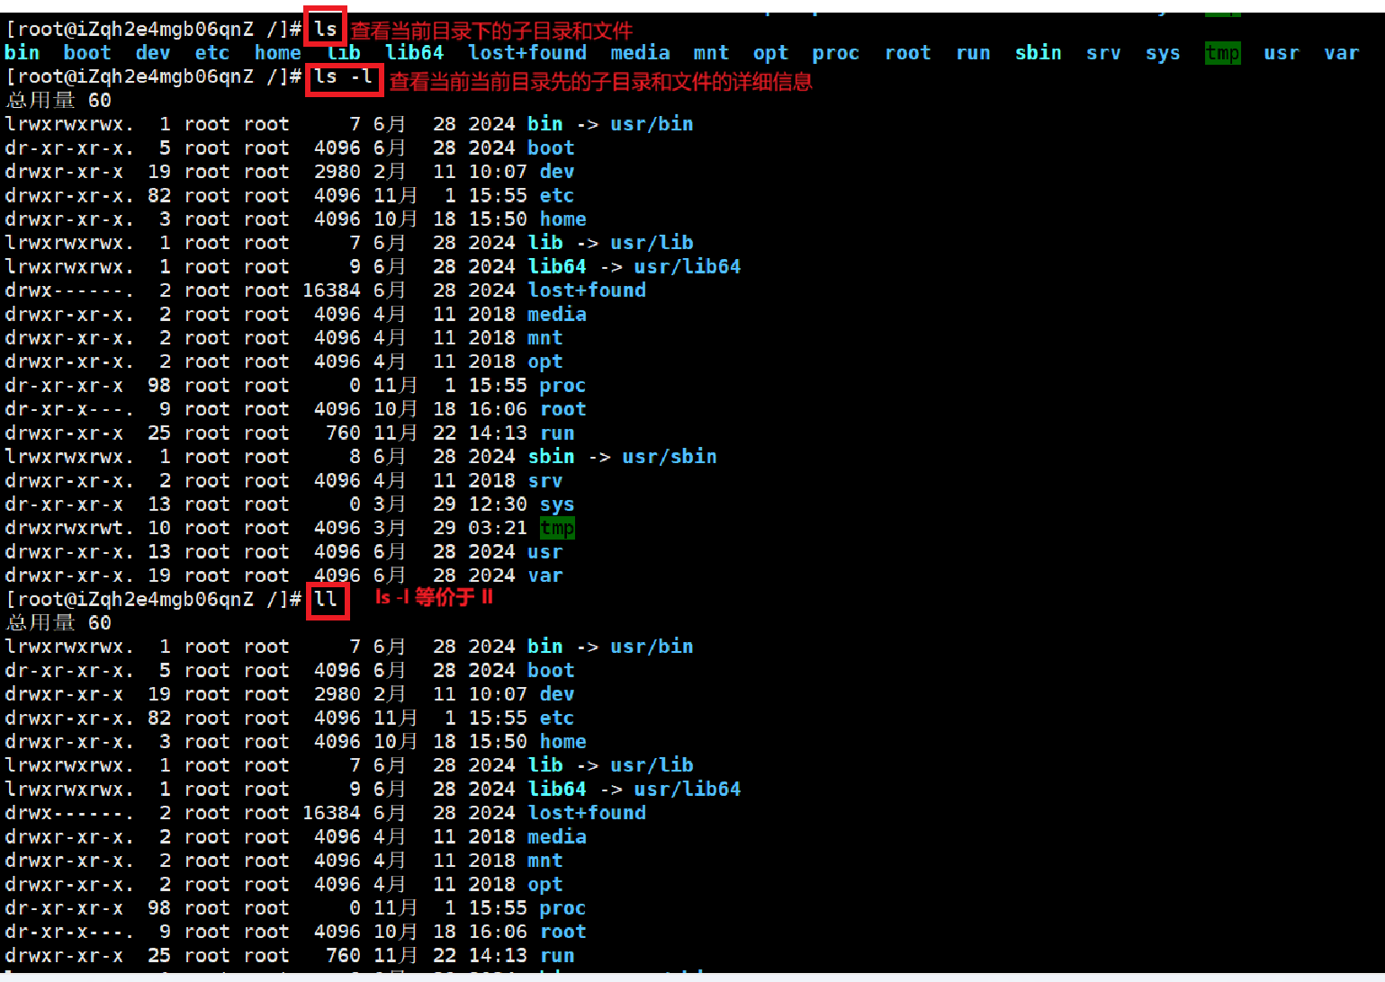Click "总用量 60" line under the ll command

[x=58, y=623]
